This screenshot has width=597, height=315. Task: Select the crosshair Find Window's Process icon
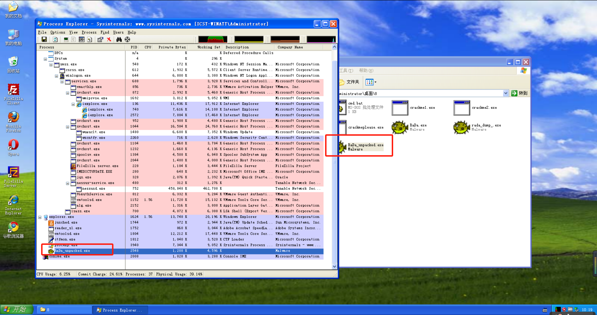(x=127, y=39)
